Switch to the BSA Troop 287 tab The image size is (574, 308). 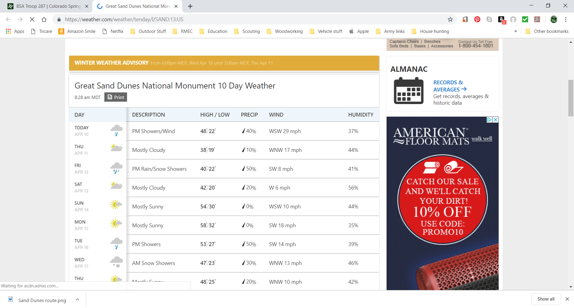tap(48, 6)
